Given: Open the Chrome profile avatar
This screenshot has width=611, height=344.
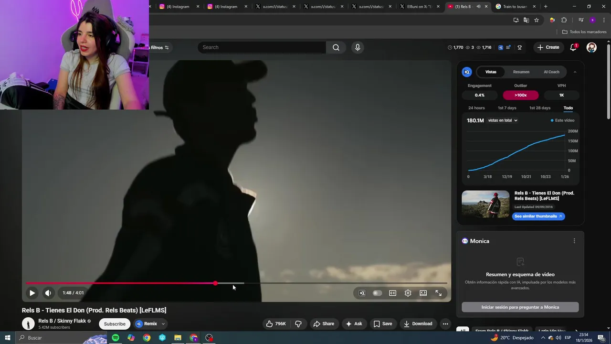Looking at the screenshot, I should click(592, 20).
